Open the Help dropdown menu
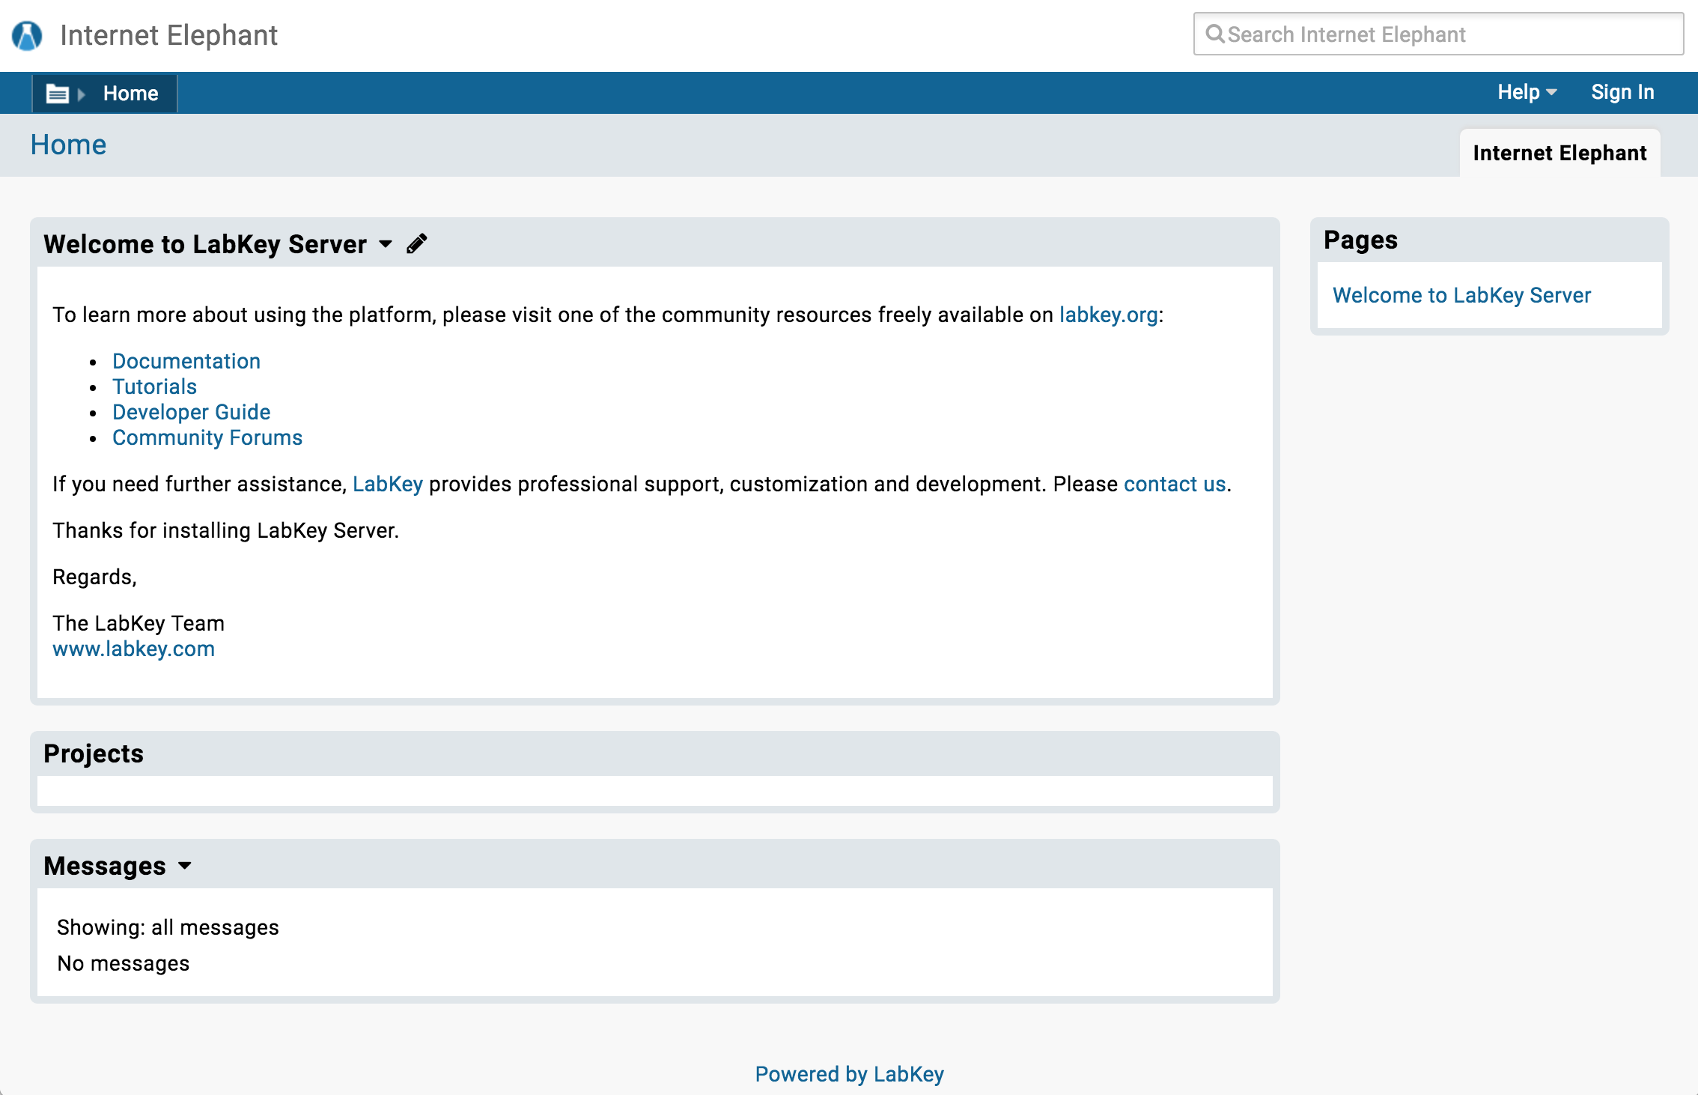Image resolution: width=1698 pixels, height=1095 pixels. click(x=1527, y=92)
